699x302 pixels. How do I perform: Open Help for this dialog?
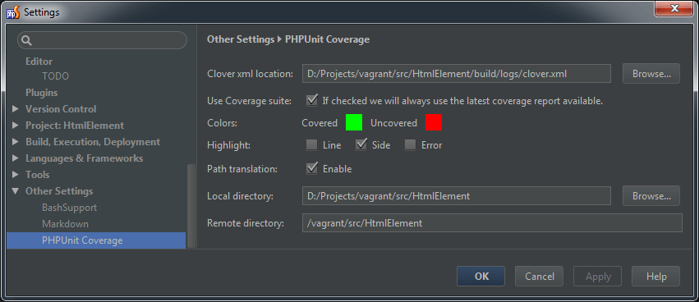tap(655, 277)
